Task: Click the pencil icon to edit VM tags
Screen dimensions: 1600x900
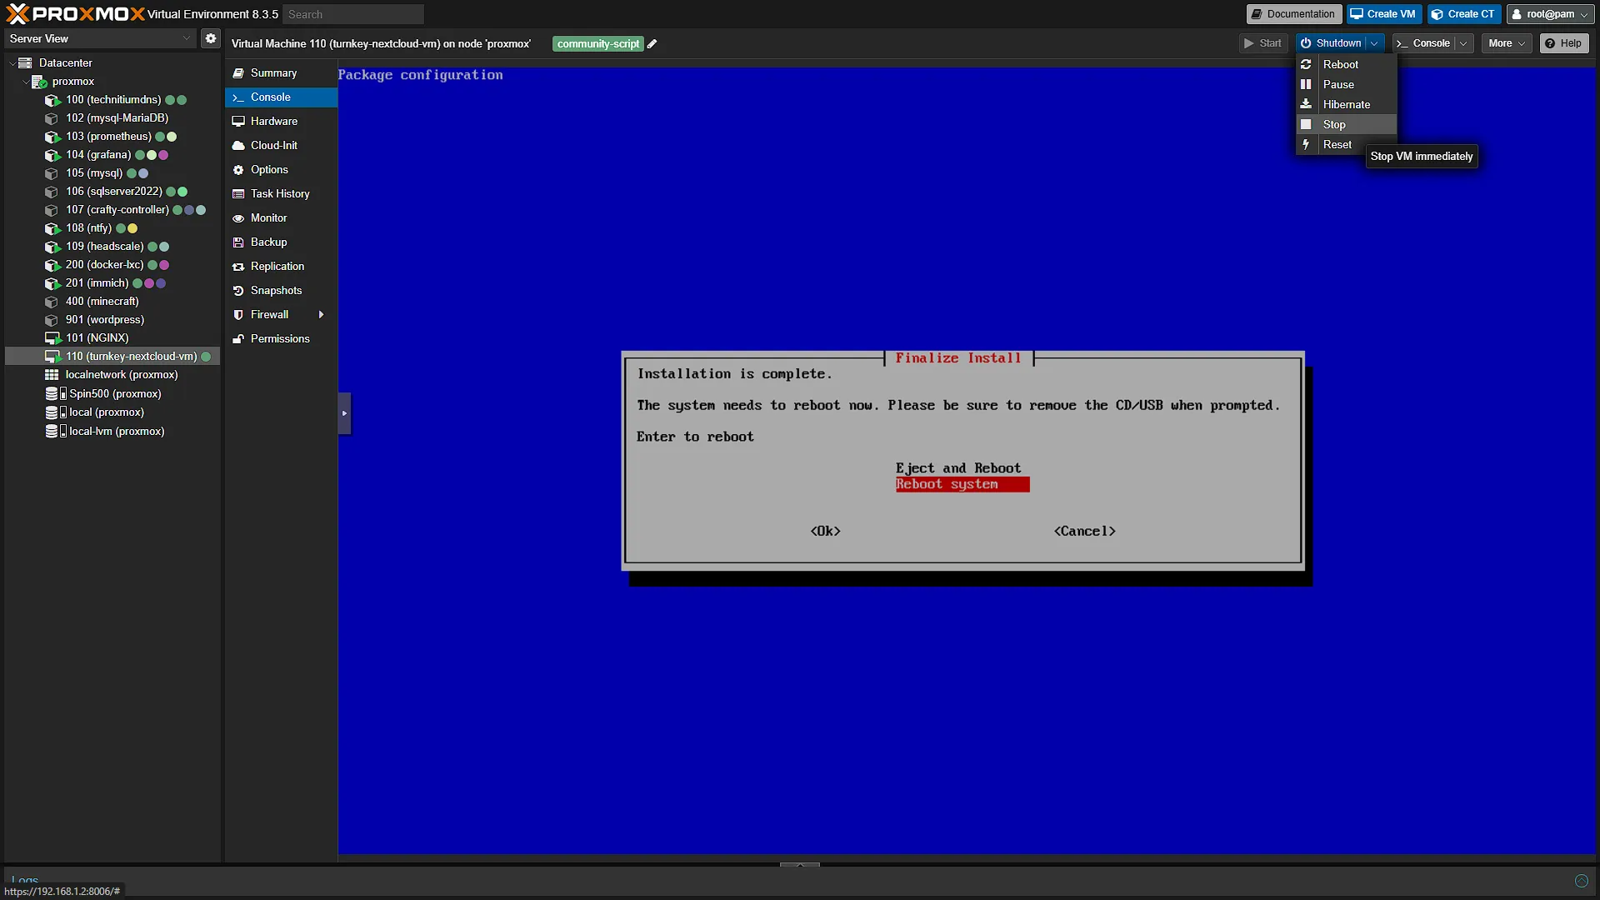Action: tap(652, 44)
